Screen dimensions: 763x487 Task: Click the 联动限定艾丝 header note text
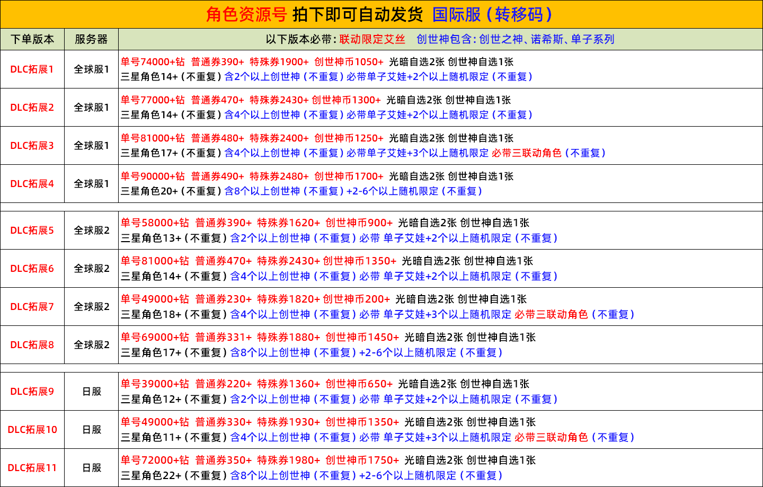point(372,39)
